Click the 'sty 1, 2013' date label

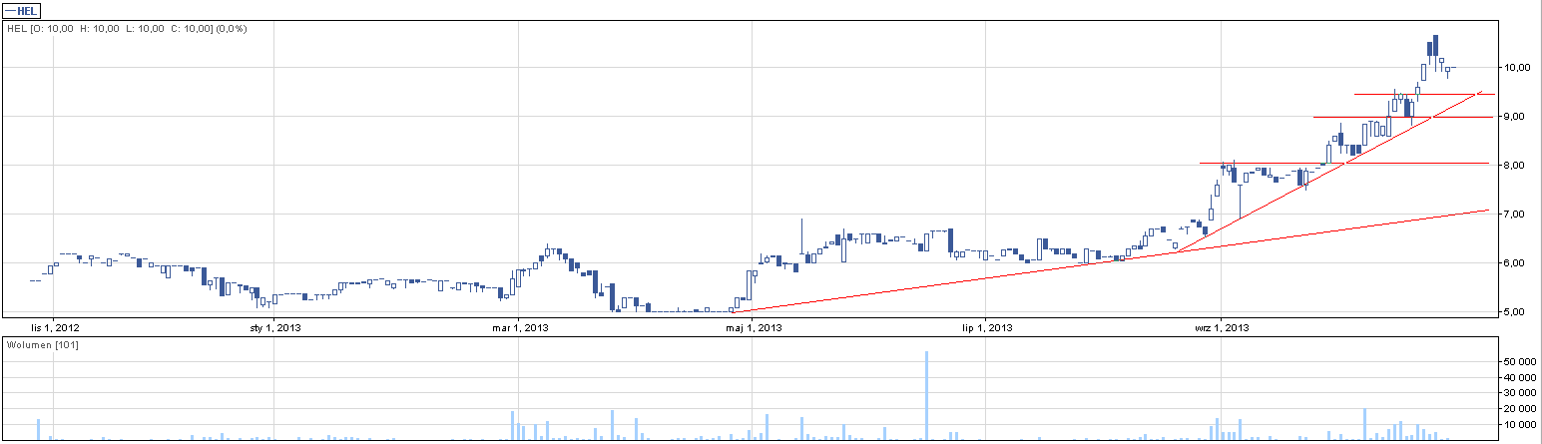[x=274, y=326]
